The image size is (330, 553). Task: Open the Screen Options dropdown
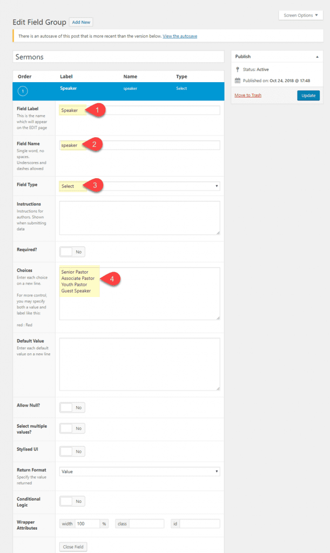point(300,15)
